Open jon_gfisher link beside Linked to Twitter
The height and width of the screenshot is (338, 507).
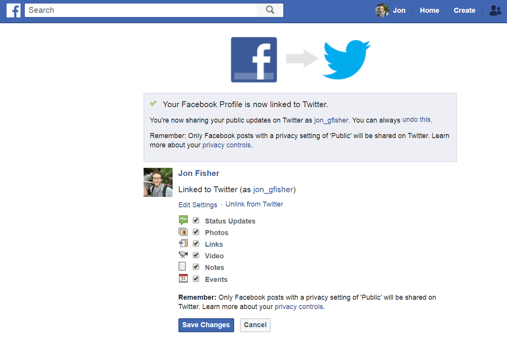[x=273, y=189]
